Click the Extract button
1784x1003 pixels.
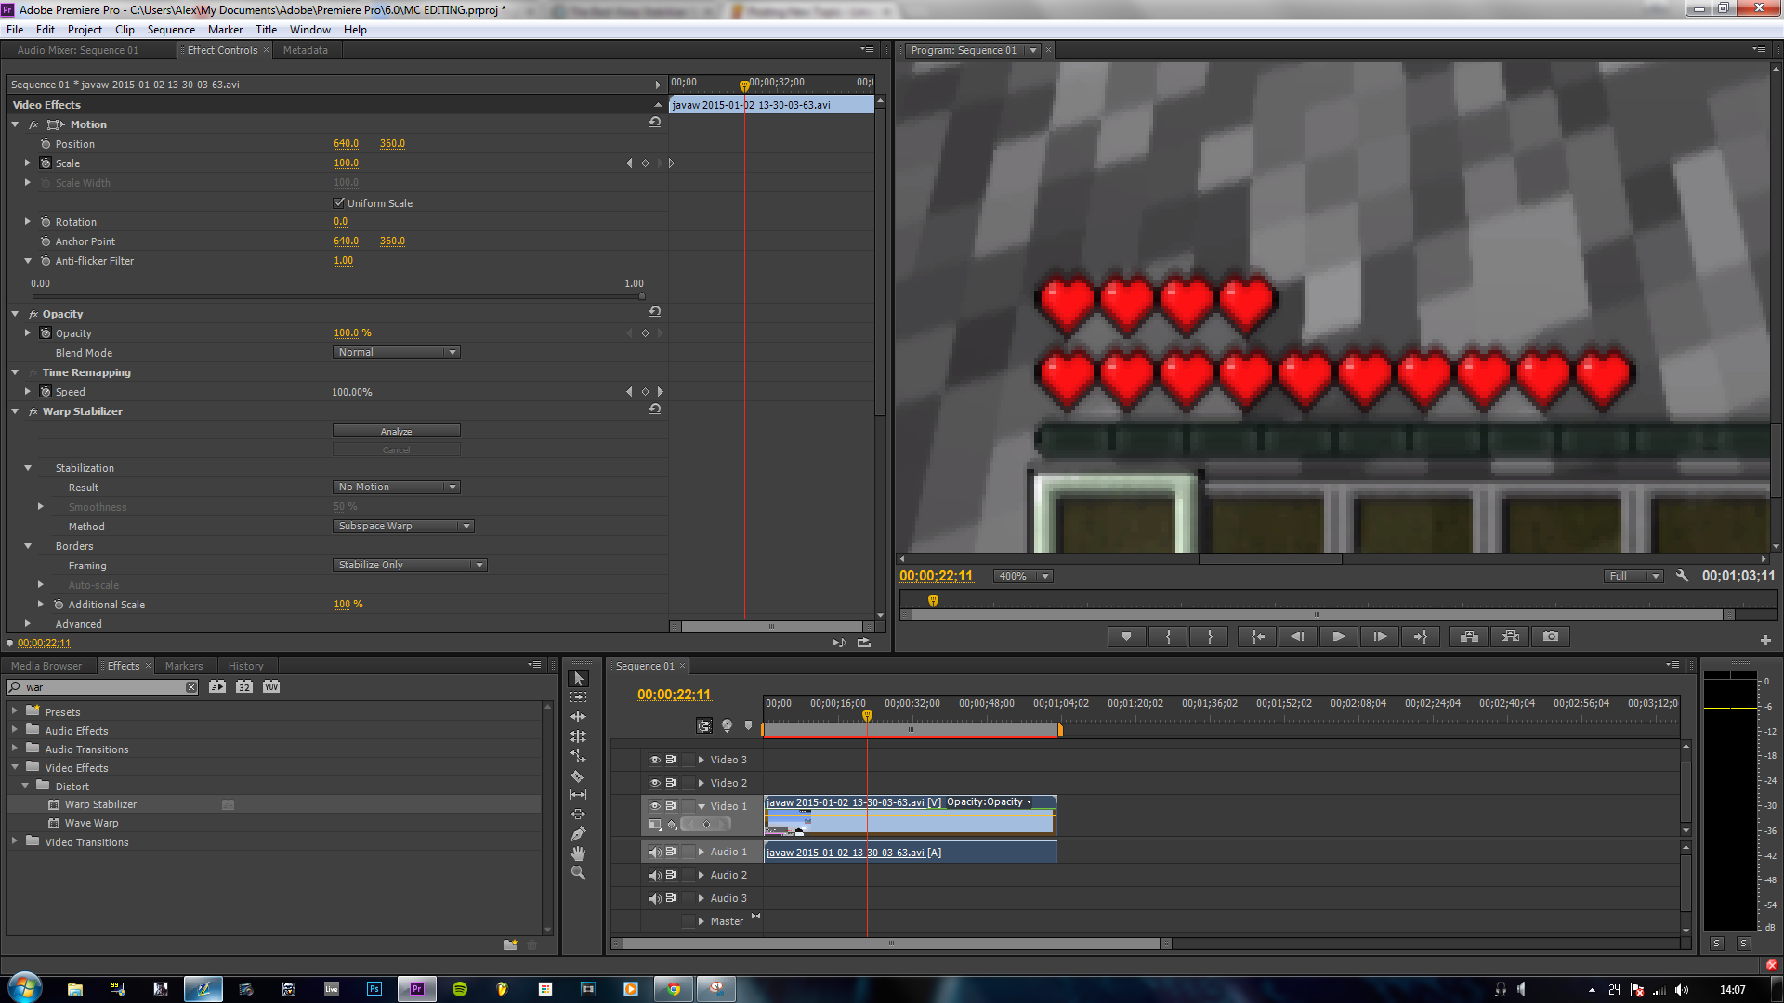1510,636
